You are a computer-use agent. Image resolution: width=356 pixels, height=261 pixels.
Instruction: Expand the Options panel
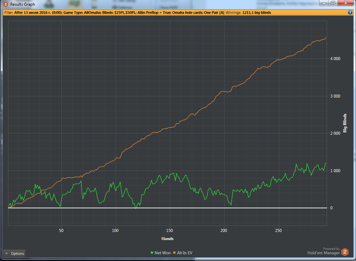pyautogui.click(x=15, y=253)
